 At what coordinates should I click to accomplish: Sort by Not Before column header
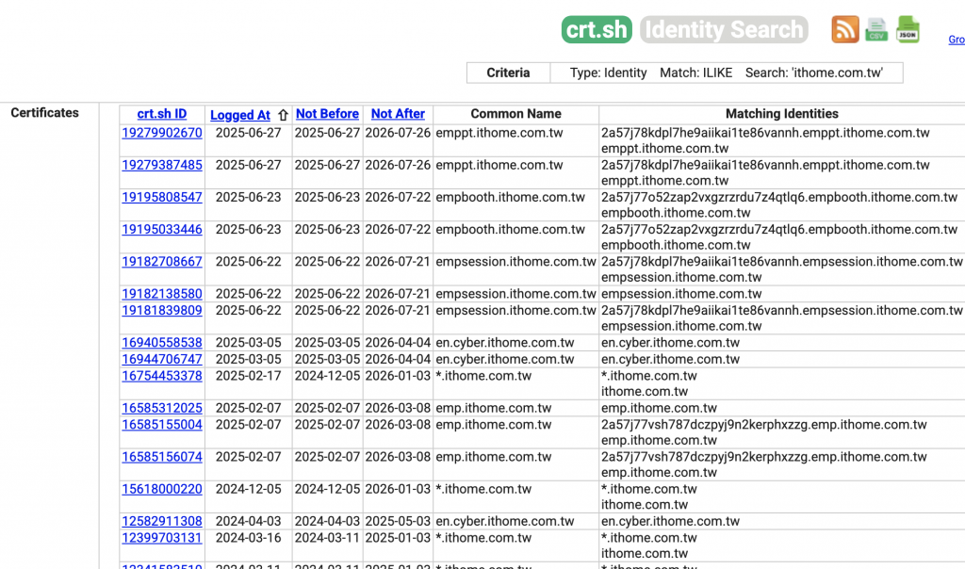coord(327,114)
